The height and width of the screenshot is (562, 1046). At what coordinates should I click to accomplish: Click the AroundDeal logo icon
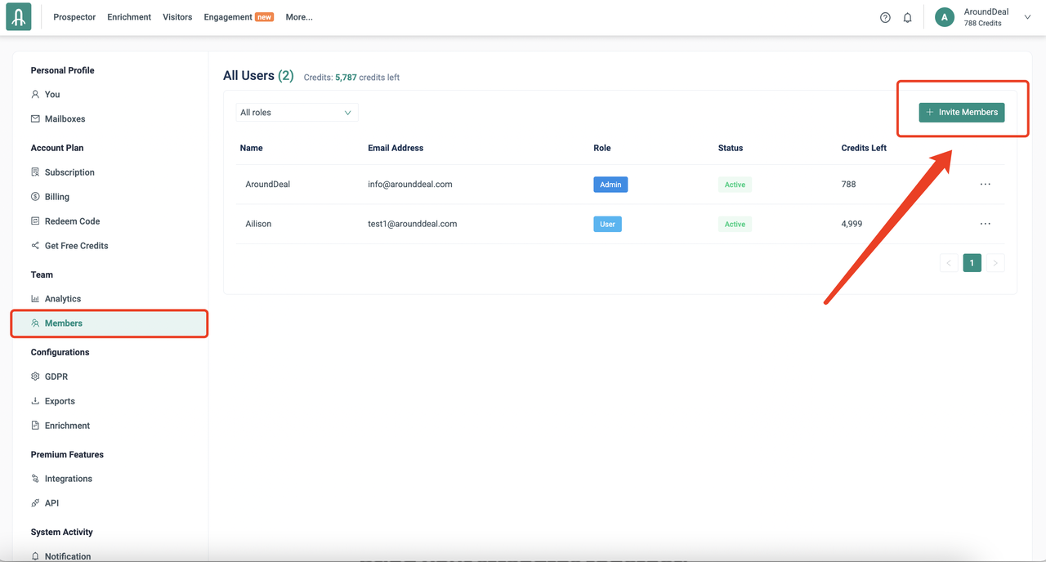point(18,17)
